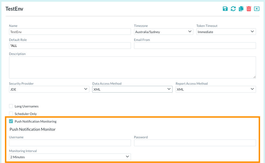The image size is (265, 163).
Task: Click the Refresh arrows icon
Action: (233, 9)
